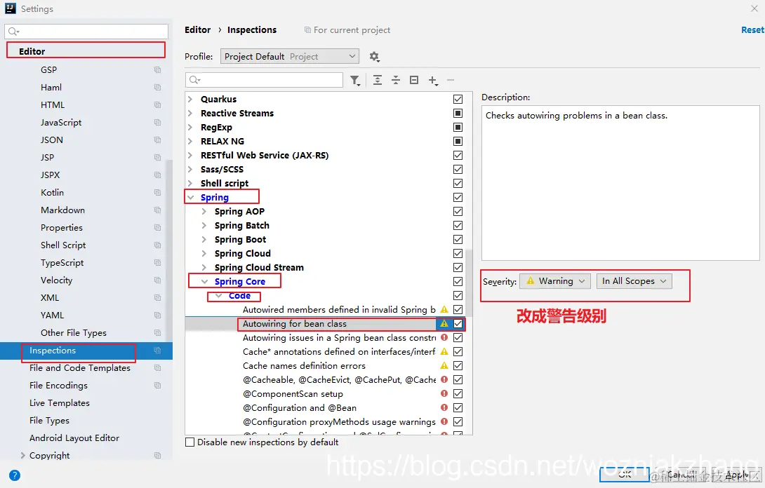Image resolution: width=765 pixels, height=488 pixels.
Task: Enable Disable new inspections by default
Action: pos(189,442)
